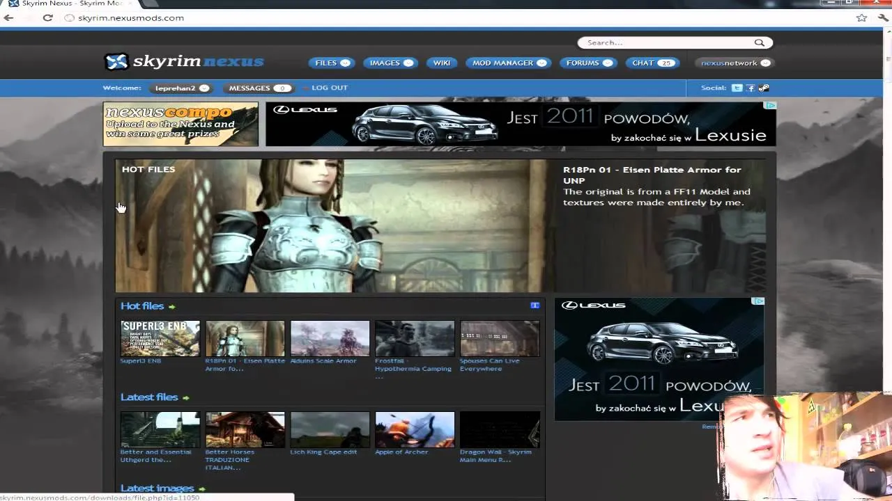Open the Twitter social icon
The height and width of the screenshot is (501, 892).
[737, 88]
